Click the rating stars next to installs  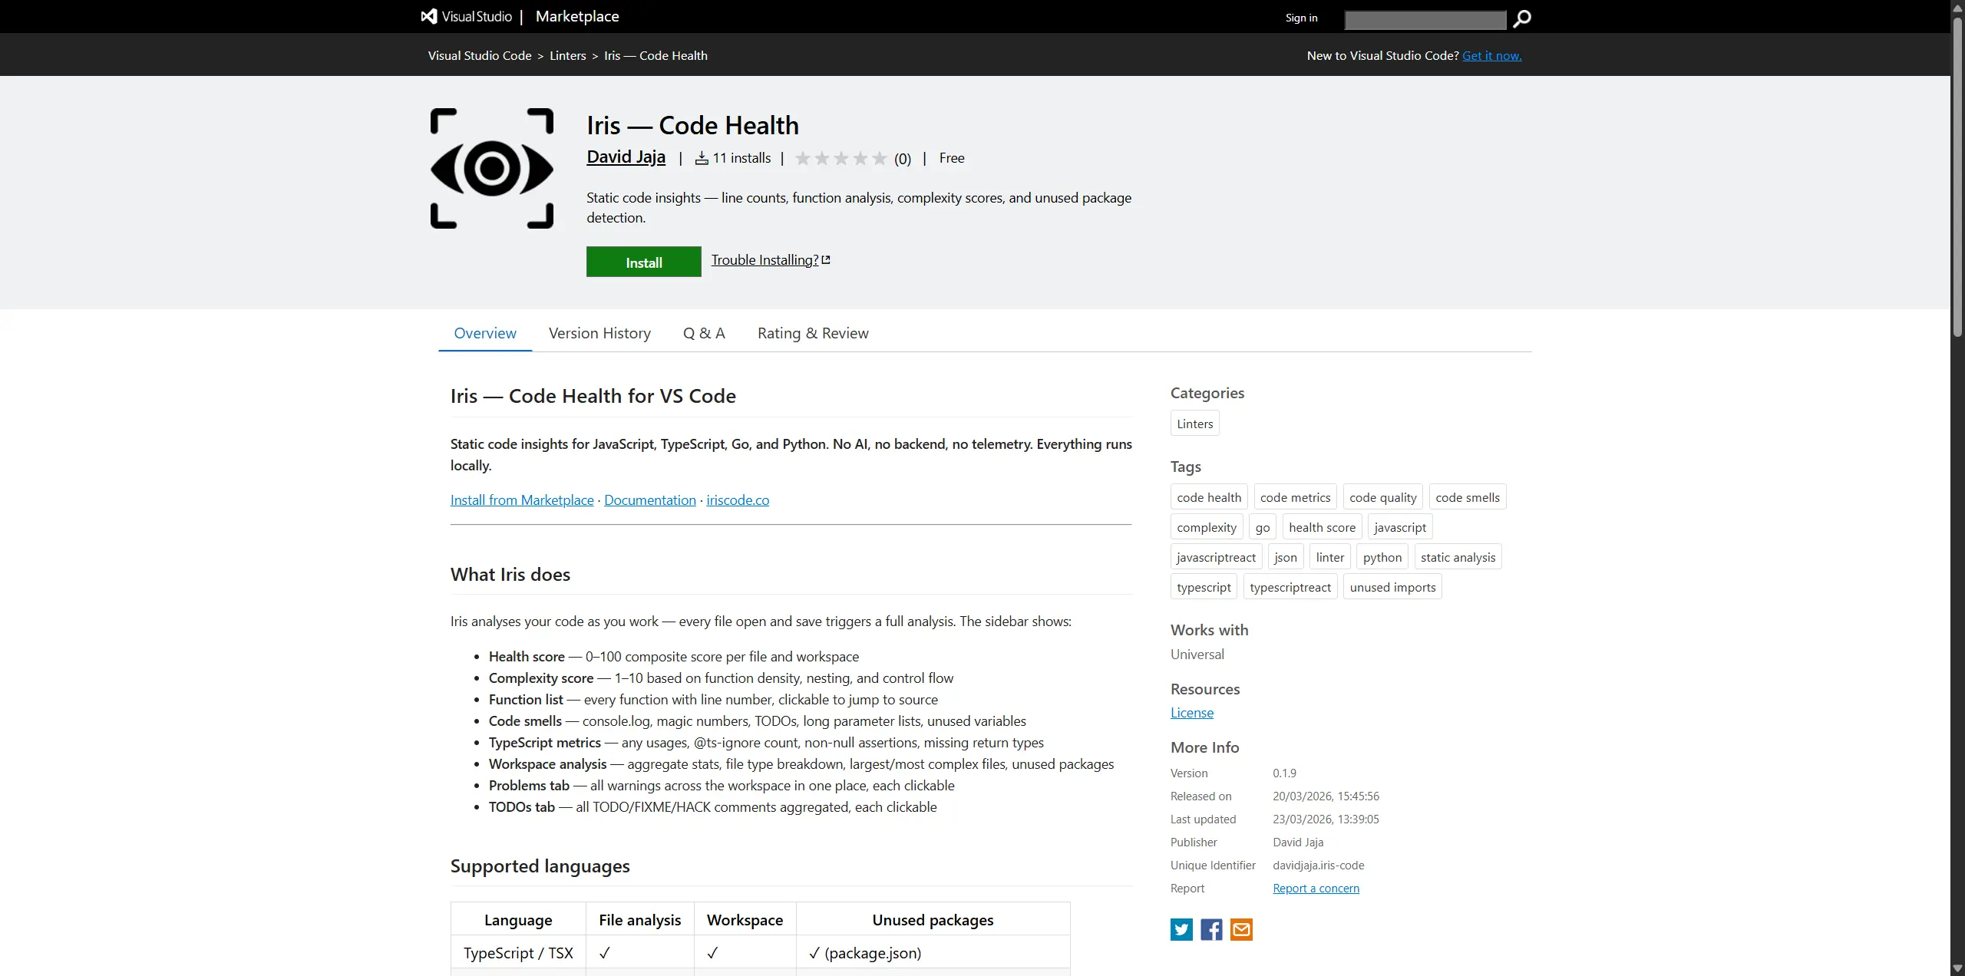click(x=841, y=158)
